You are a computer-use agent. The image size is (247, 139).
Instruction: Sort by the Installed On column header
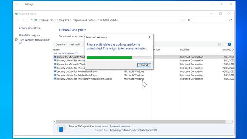click(x=228, y=49)
